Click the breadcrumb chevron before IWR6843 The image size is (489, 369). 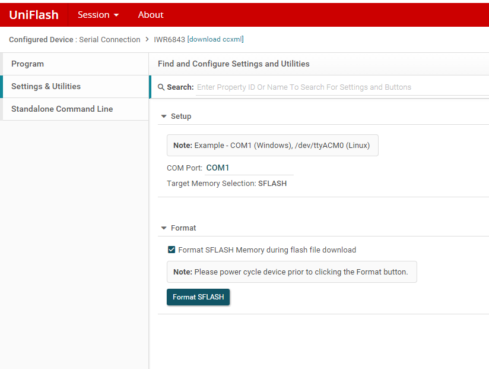[x=147, y=39]
